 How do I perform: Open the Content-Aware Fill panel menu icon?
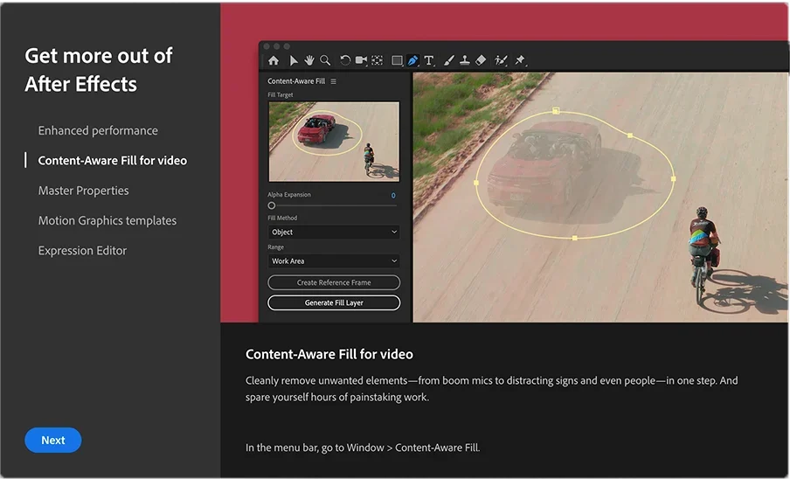(333, 81)
